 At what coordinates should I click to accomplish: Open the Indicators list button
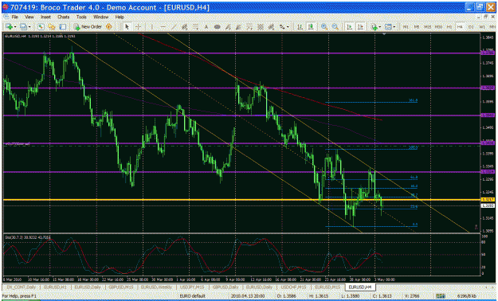coord(374,27)
